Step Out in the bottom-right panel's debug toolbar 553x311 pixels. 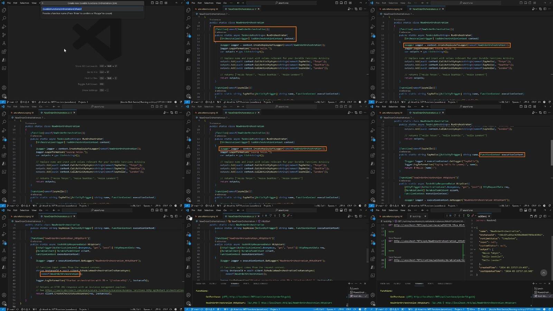pos(464,216)
